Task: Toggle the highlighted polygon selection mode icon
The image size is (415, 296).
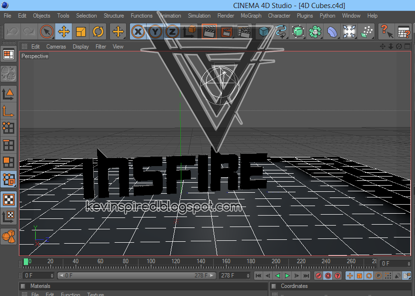Action: pyautogui.click(x=9, y=179)
